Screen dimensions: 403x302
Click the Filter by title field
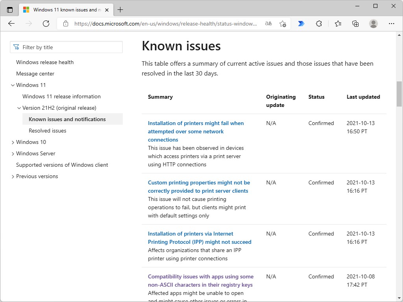pyautogui.click(x=66, y=47)
